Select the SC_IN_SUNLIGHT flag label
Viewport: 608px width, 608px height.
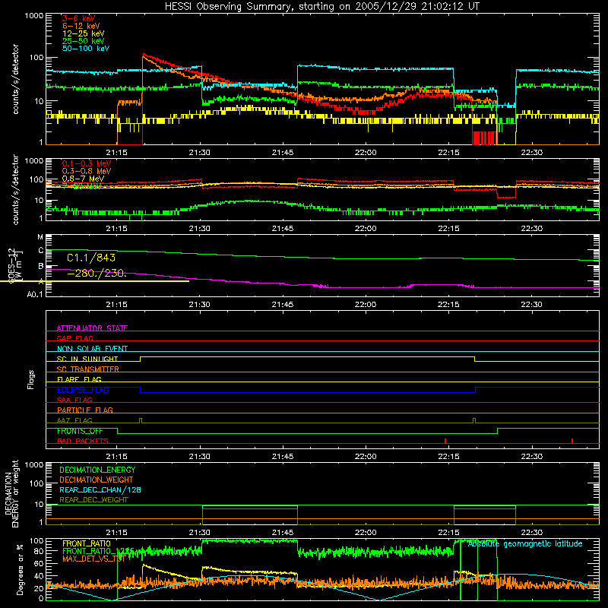[x=87, y=359]
